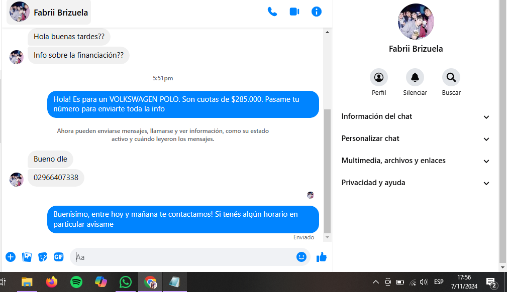The height and width of the screenshot is (292, 507).
Task: Start a voice call with Fabrii Brizuela
Action: pos(272,12)
